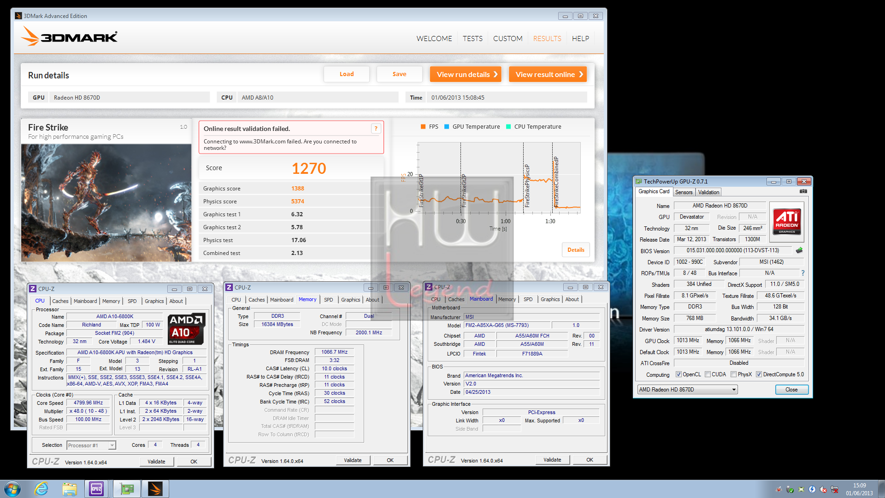Click the orange FPS legend swatch

423,127
